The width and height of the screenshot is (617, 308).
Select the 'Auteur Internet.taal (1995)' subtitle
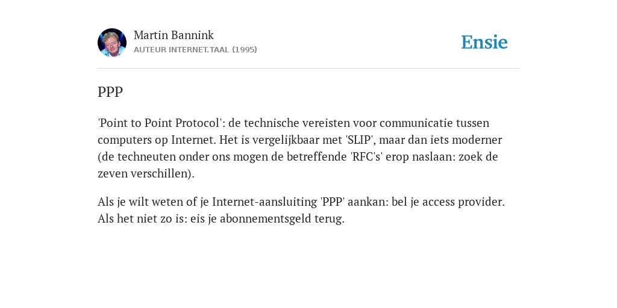click(x=195, y=50)
